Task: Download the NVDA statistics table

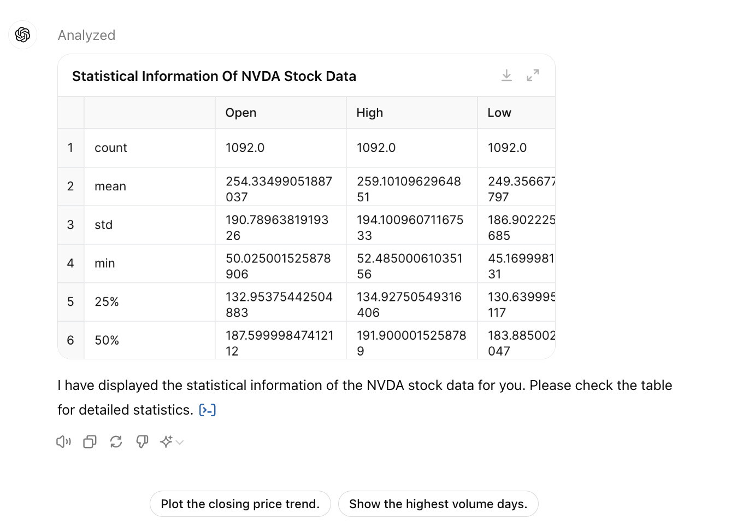Action: 506,75
